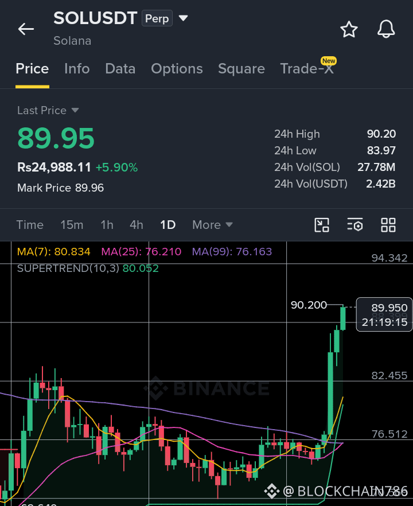Tap the Mark Price 89.96 line
Viewport: 413px width, 506px height.
tap(60, 188)
